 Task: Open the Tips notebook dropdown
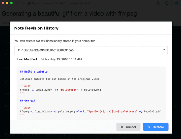(x=34, y=3)
